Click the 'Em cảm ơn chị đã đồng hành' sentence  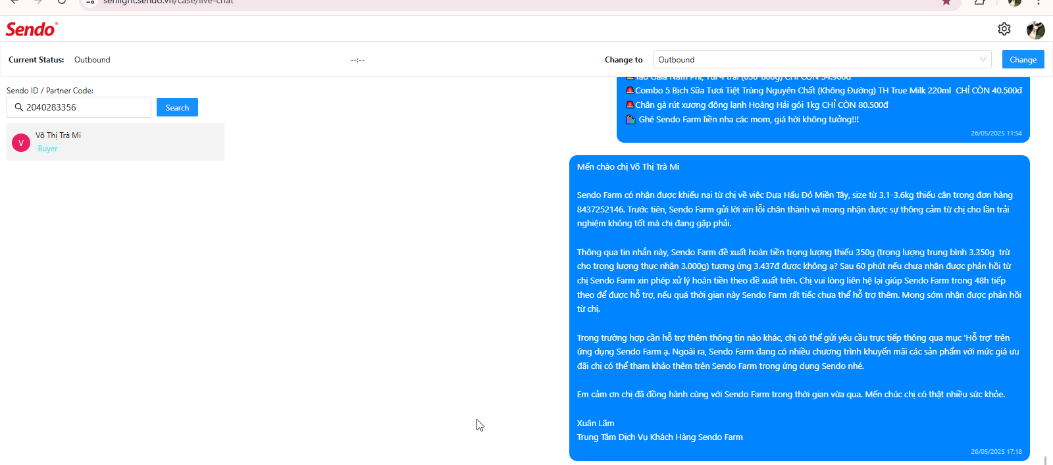[791, 395]
